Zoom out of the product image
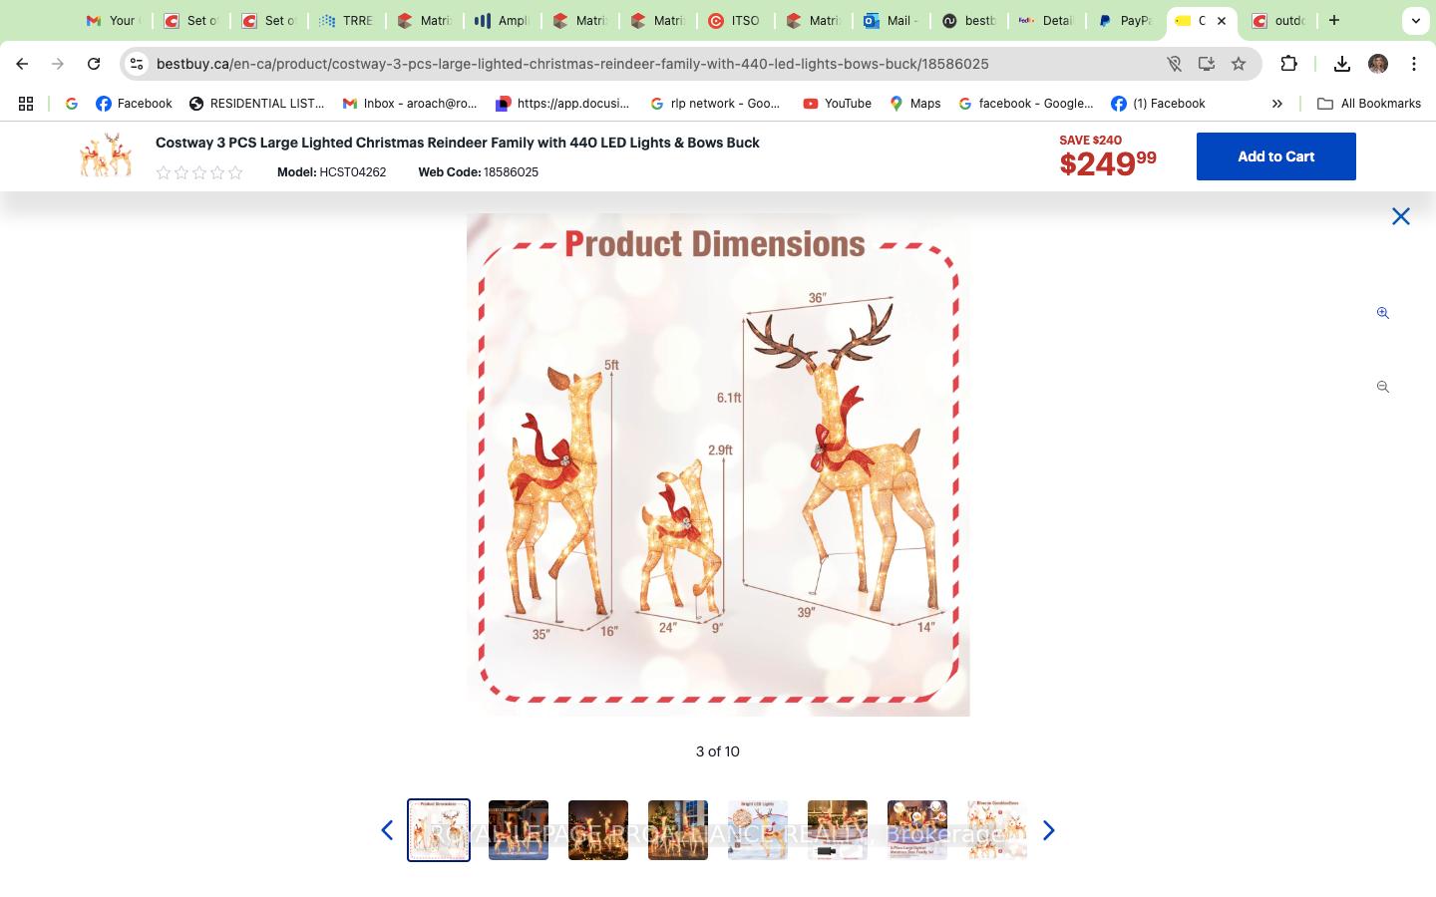The image size is (1436, 897). [1382, 387]
